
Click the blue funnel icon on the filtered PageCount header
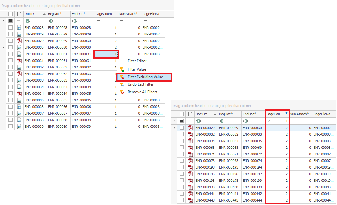coord(286,113)
